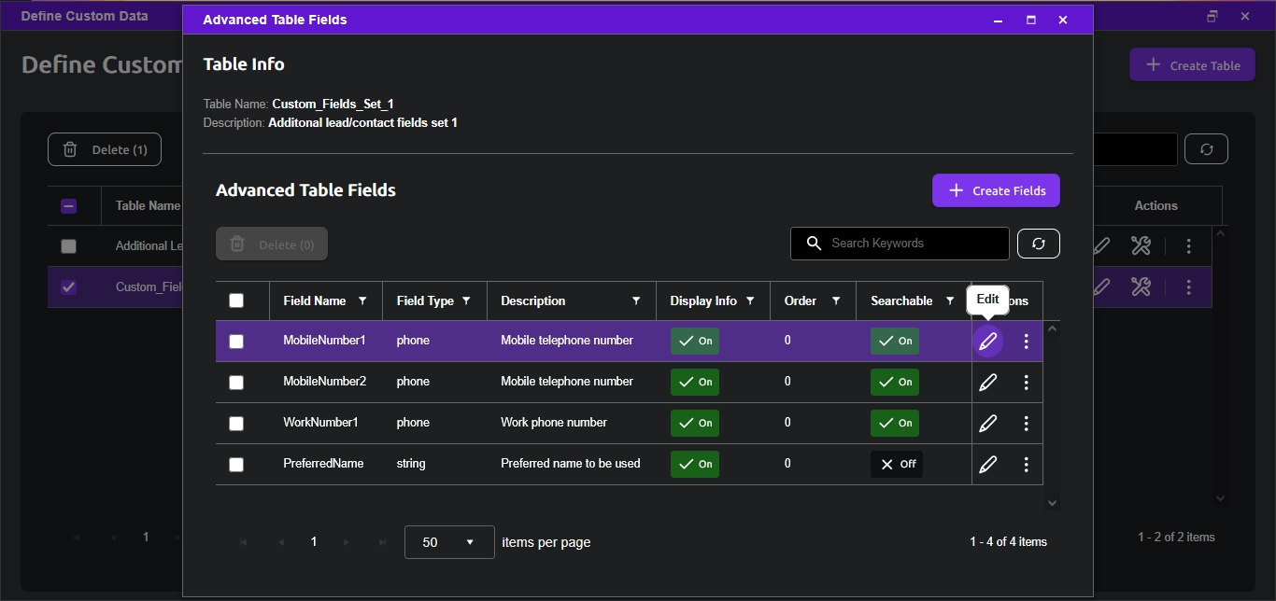Filter the Field Type column
The width and height of the screenshot is (1276, 601).
(466, 301)
